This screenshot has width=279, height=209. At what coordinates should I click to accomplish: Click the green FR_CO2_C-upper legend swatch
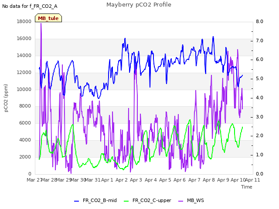(126, 201)
